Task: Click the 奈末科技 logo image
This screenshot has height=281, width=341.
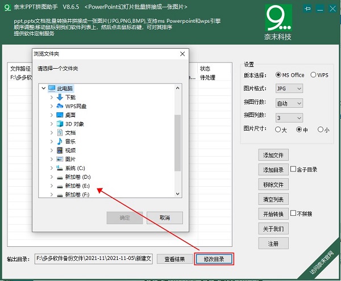Action: coord(278,18)
